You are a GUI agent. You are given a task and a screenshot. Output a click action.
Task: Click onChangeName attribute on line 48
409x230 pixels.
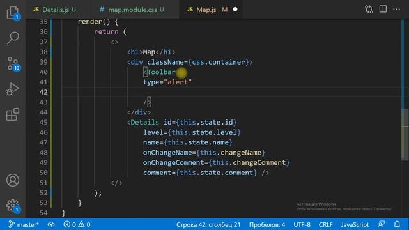(167, 153)
